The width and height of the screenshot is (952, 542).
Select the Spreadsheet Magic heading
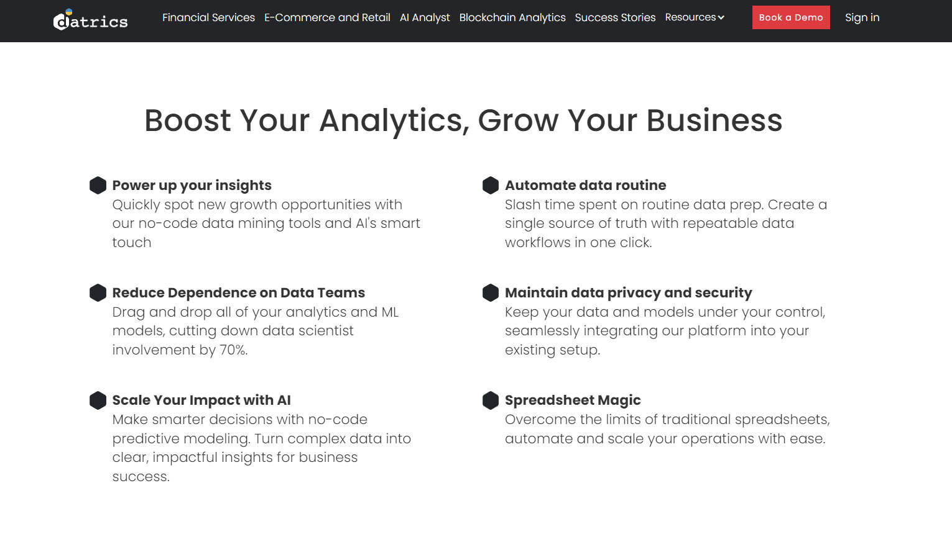coord(573,400)
